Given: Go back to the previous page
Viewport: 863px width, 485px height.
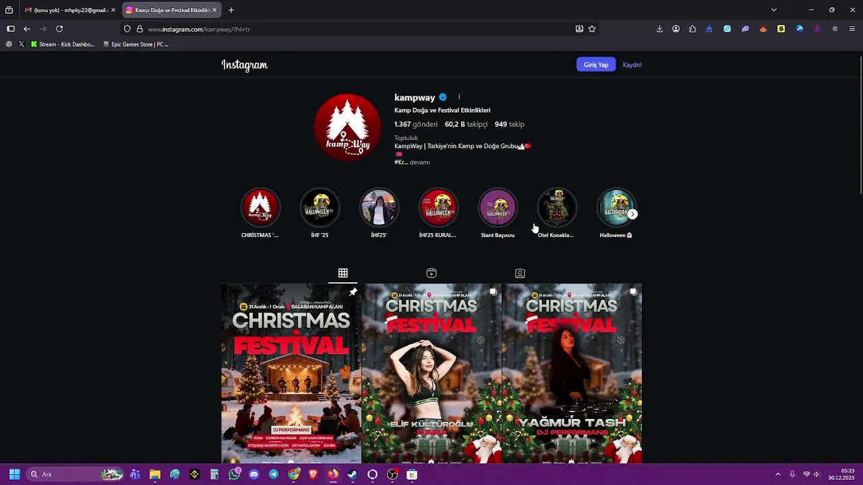Looking at the screenshot, I should 27,29.
